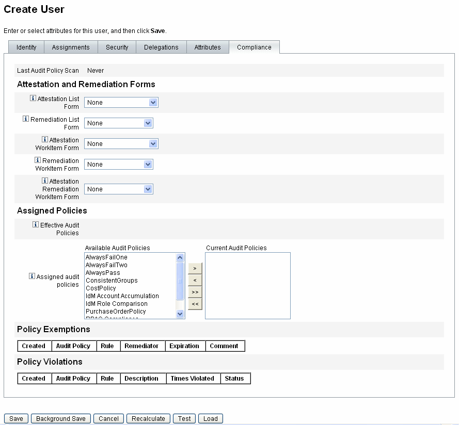
Task: Select CostPolicy in Available Audit Policies
Action: [x=101, y=288]
